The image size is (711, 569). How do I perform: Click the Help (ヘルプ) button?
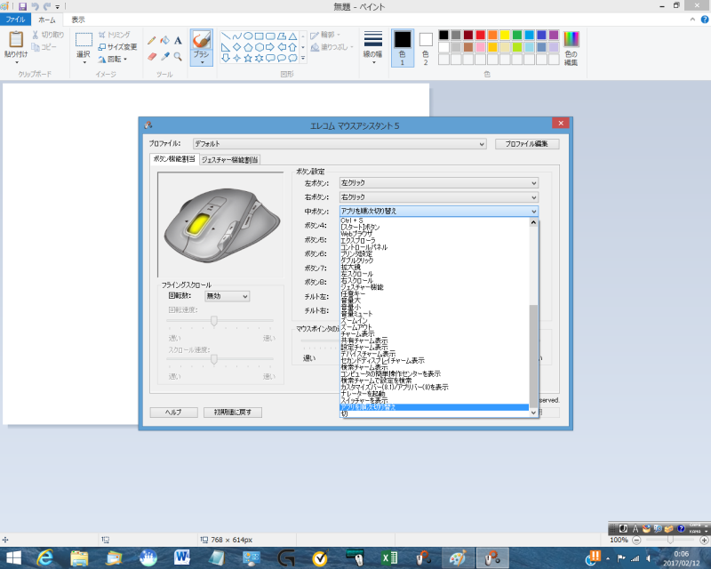click(173, 412)
